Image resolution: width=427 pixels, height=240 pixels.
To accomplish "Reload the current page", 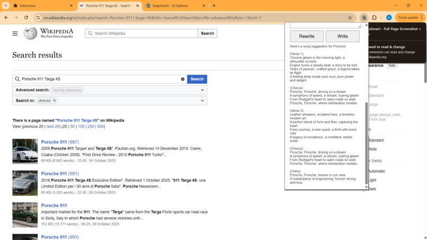I will click(26, 17).
